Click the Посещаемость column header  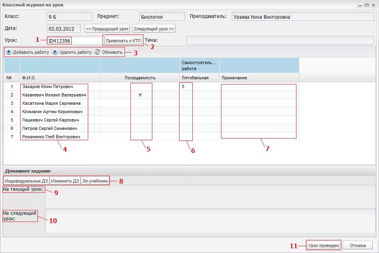click(140, 78)
